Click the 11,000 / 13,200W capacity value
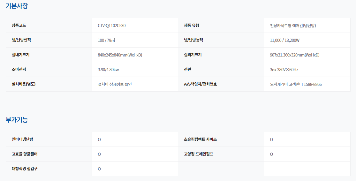The width and height of the screenshot is (356, 181). point(284,40)
